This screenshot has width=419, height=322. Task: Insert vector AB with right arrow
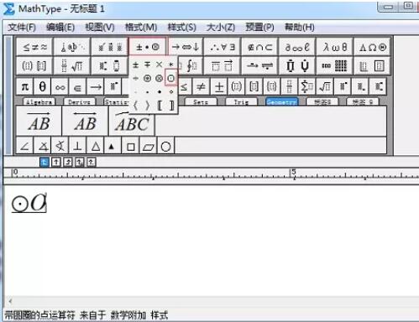pyautogui.click(x=39, y=122)
